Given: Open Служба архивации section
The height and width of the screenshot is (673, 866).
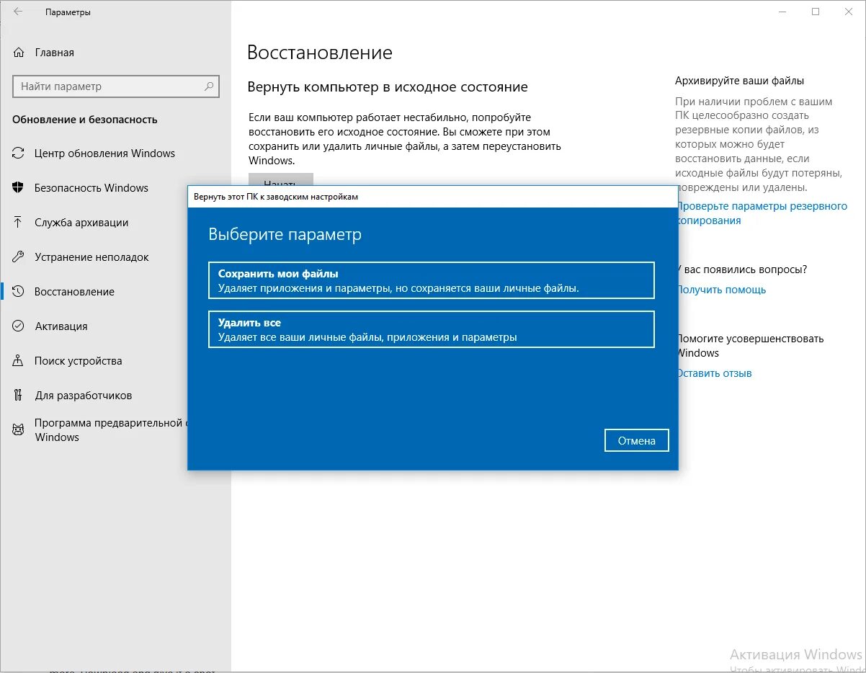Looking at the screenshot, I should coord(81,223).
